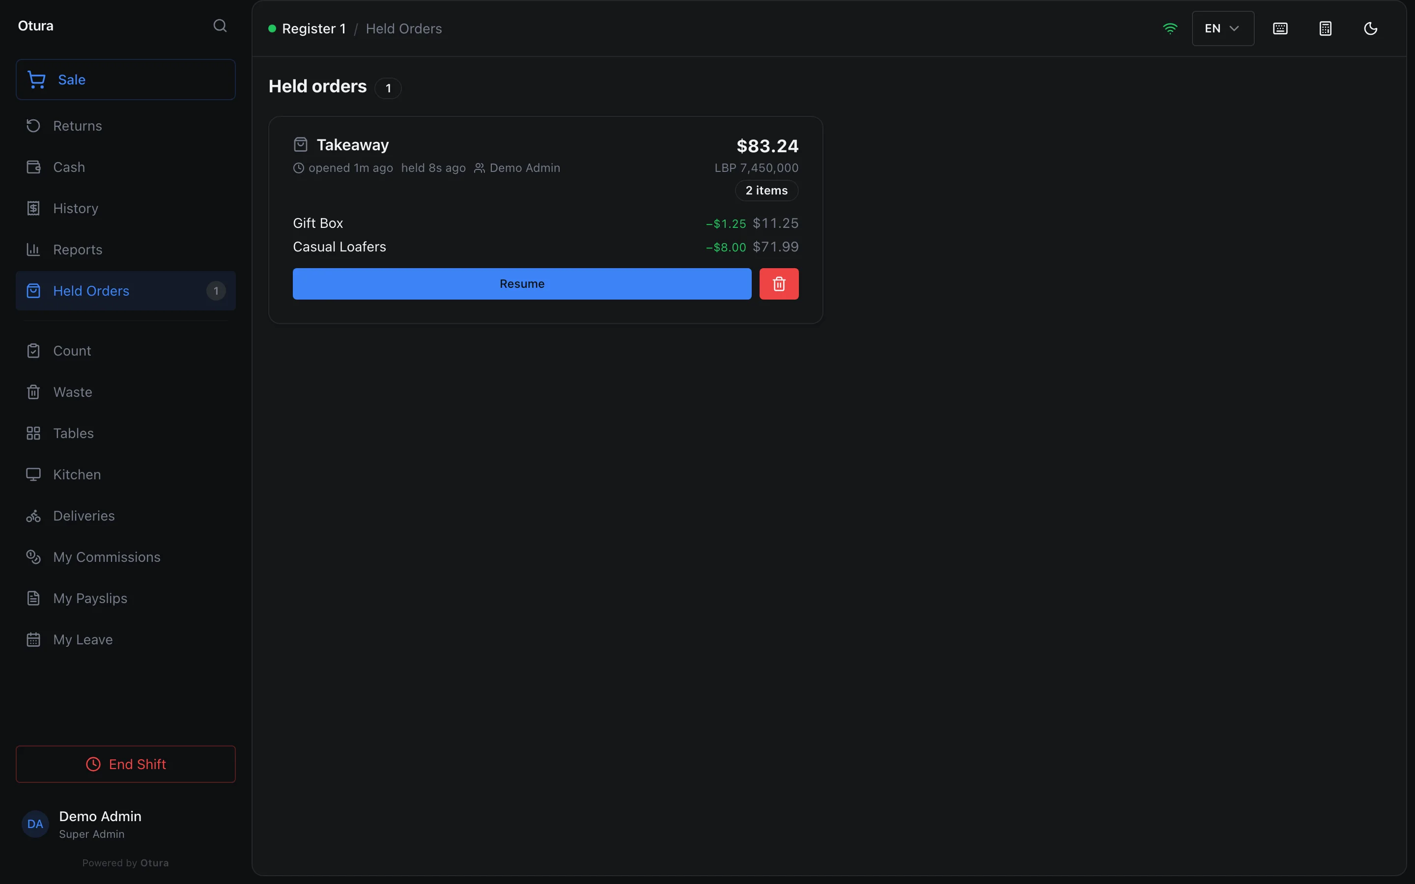Click the Held orders count badge in heading

[x=388, y=88]
